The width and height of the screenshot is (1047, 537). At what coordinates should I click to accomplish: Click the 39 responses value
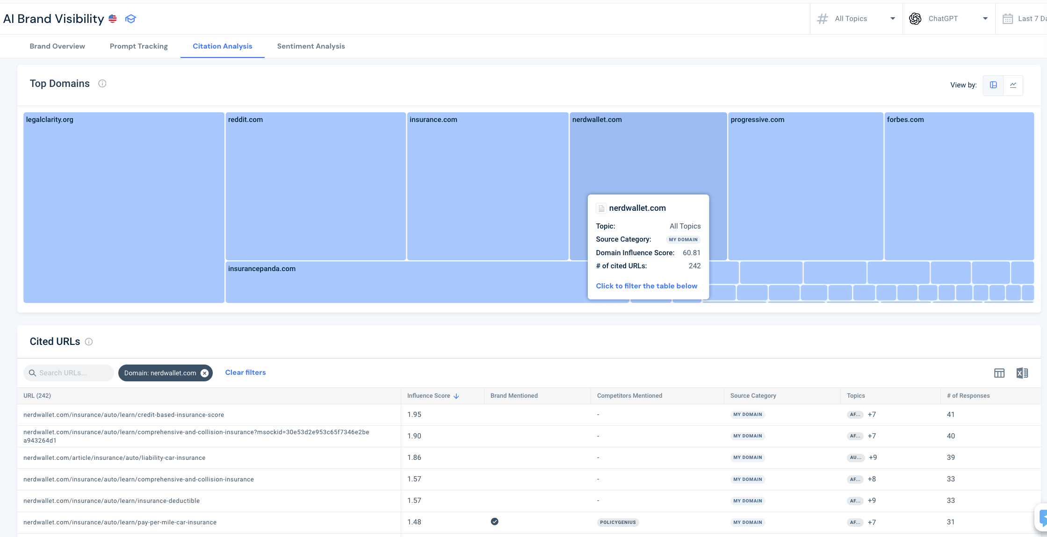[x=951, y=458]
